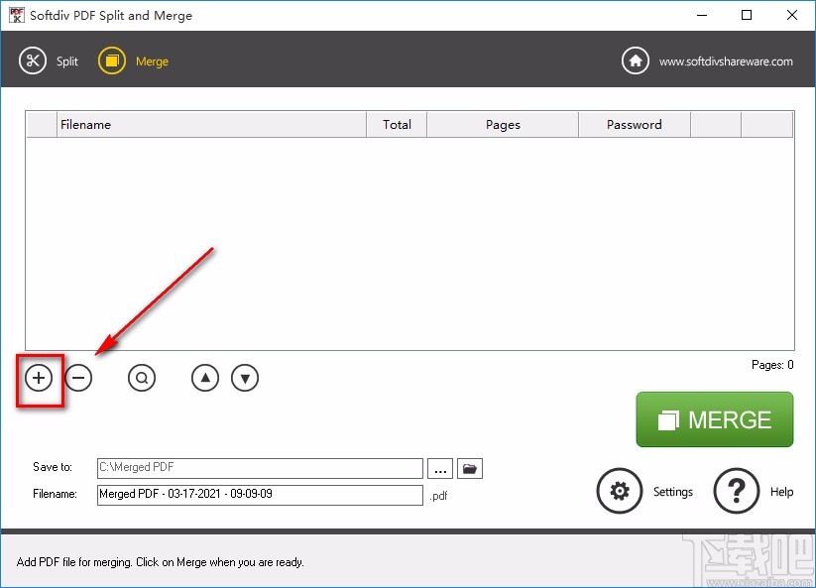Open Settings gear icon
Image resolution: width=816 pixels, height=588 pixels.
point(620,491)
